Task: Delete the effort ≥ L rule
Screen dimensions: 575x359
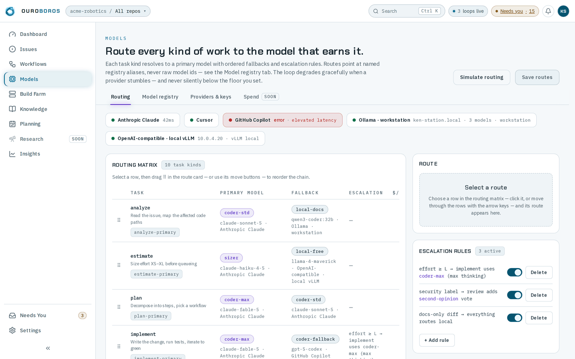Action: [539, 272]
